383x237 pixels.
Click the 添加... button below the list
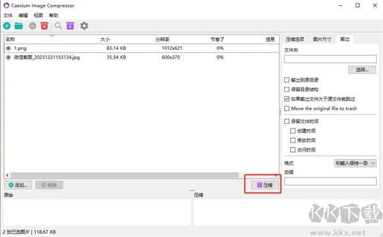18,185
